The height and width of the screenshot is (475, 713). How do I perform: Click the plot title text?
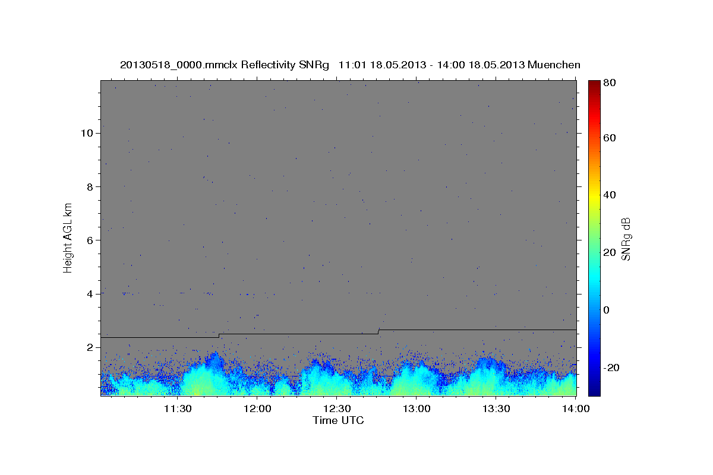[350, 65]
